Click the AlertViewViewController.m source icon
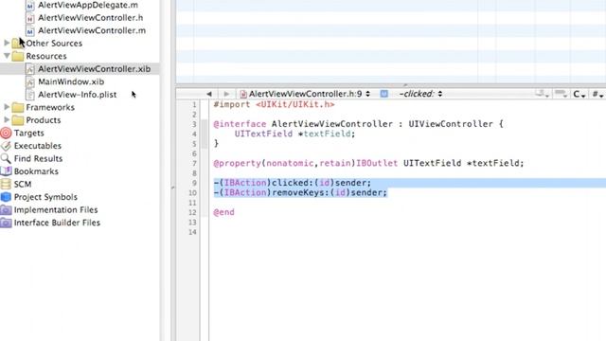Image resolution: width=606 pixels, height=341 pixels. [30, 30]
